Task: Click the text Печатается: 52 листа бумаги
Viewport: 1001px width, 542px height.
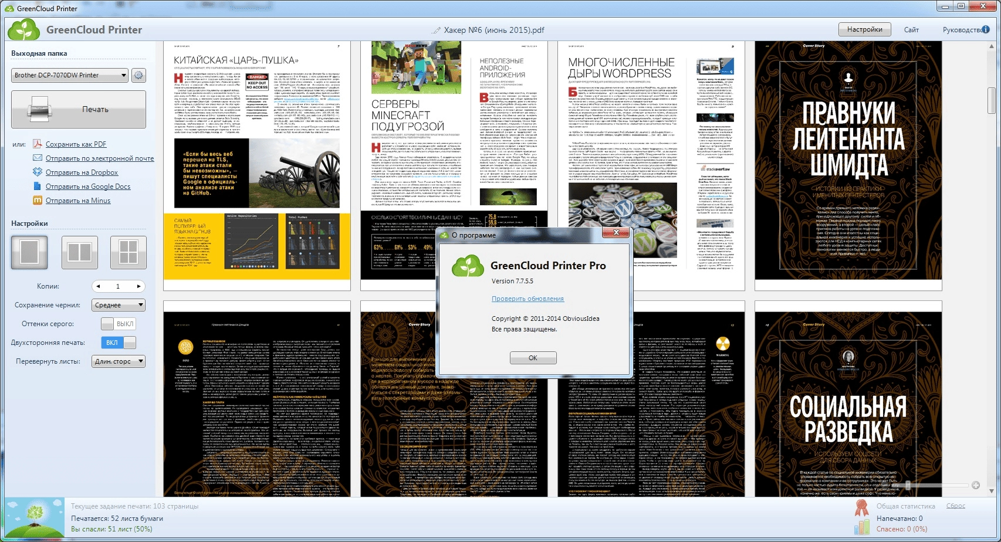Action: tap(117, 519)
